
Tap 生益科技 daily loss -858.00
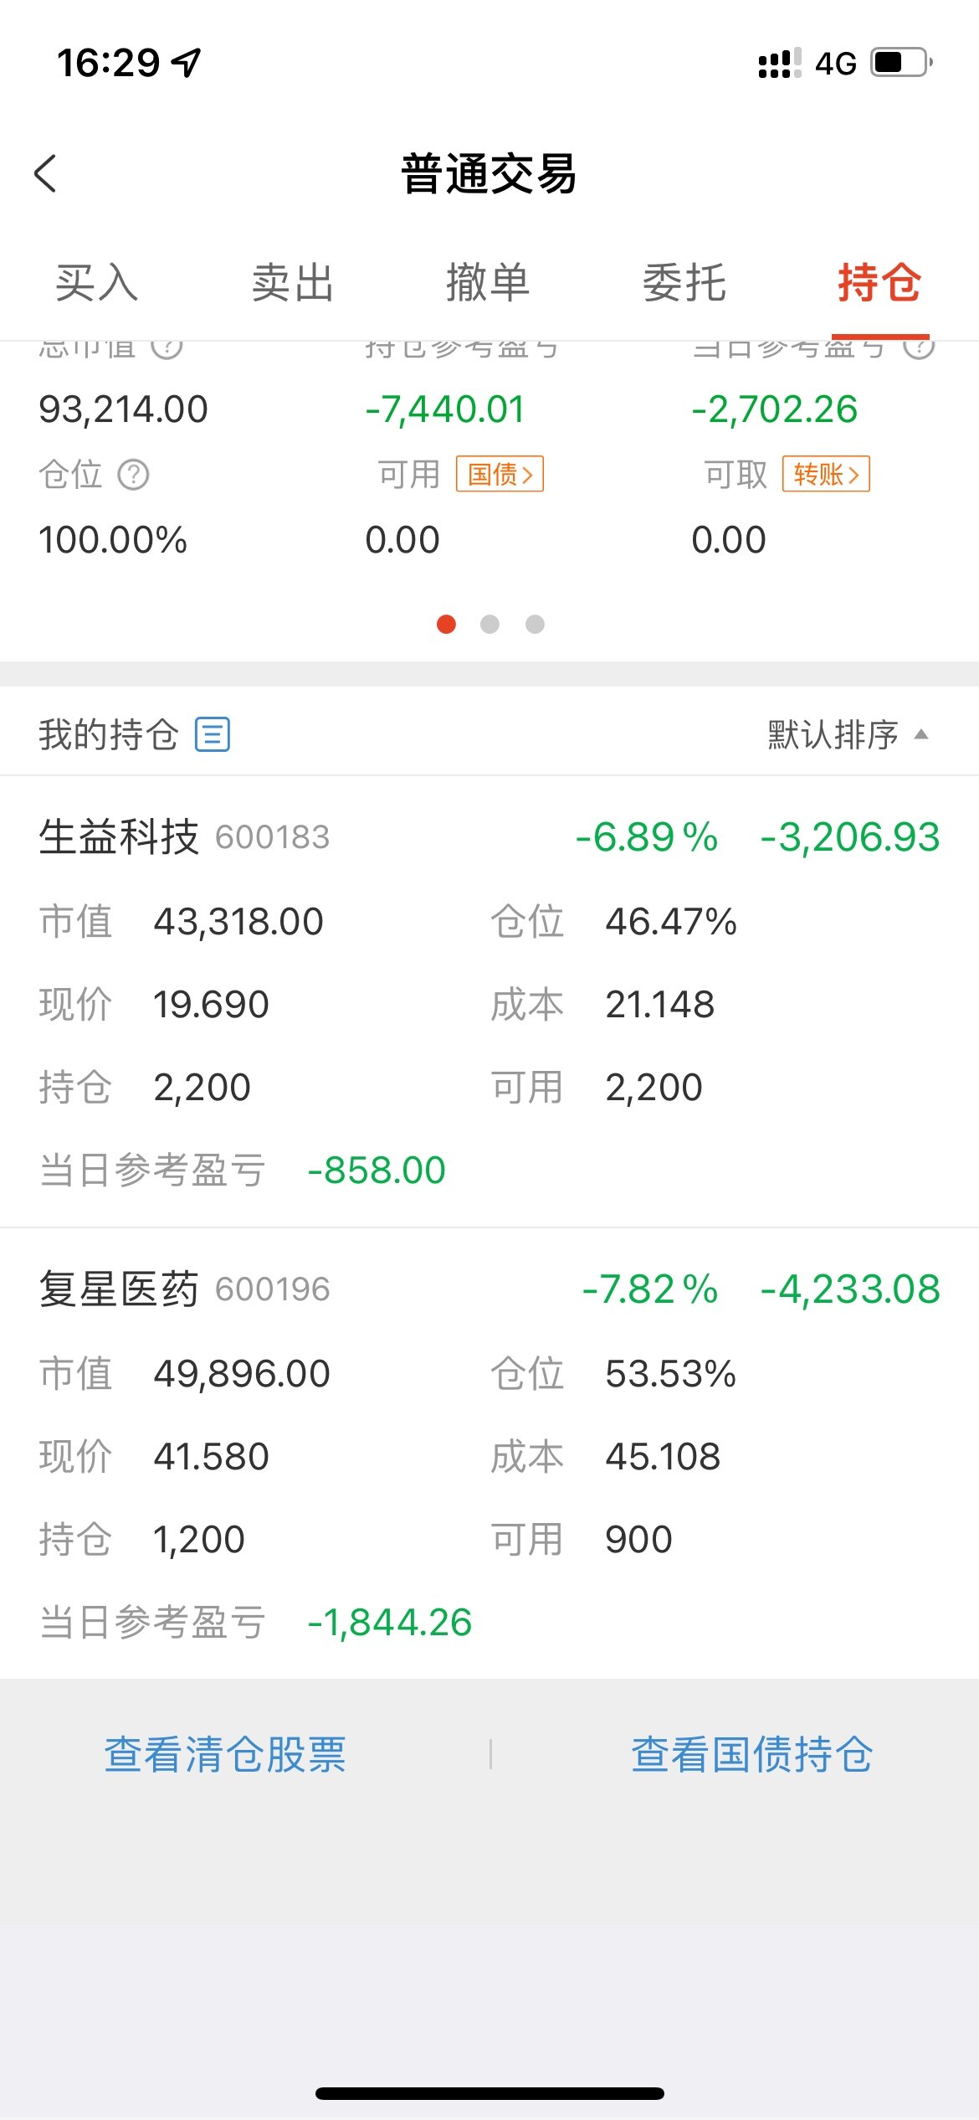click(x=377, y=1171)
